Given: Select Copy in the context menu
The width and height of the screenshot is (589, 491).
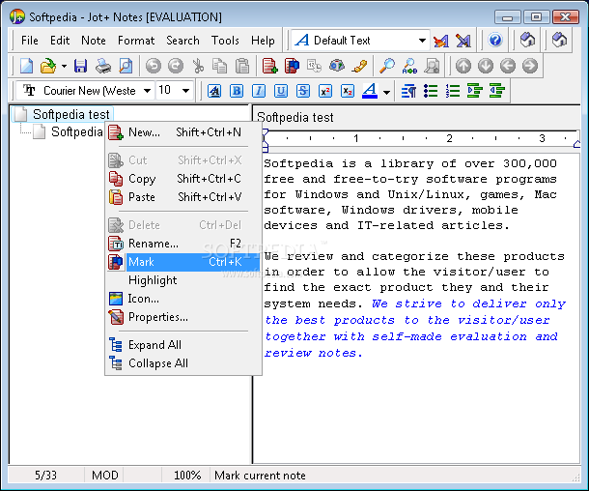Looking at the screenshot, I should pos(183,179).
